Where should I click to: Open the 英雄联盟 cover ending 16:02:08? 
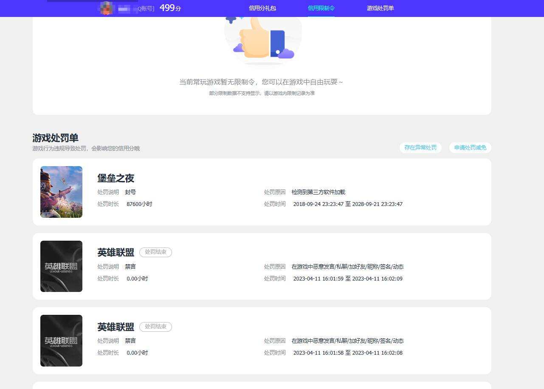61,341
